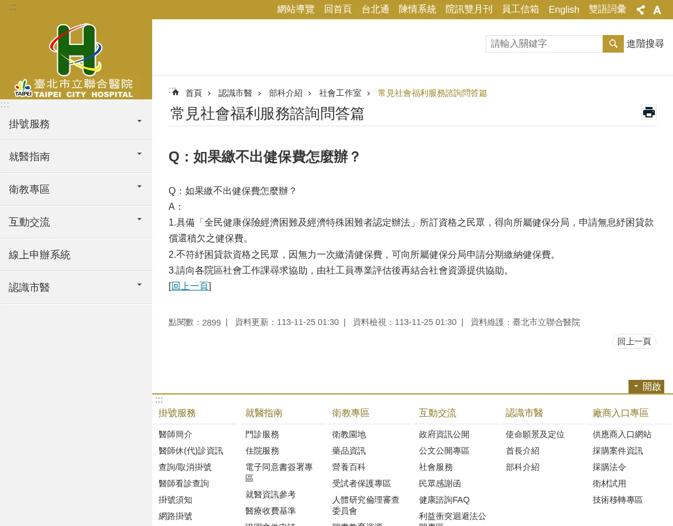Screen dimensions: 673x526
Task: Click the print page icon
Action: point(648,112)
